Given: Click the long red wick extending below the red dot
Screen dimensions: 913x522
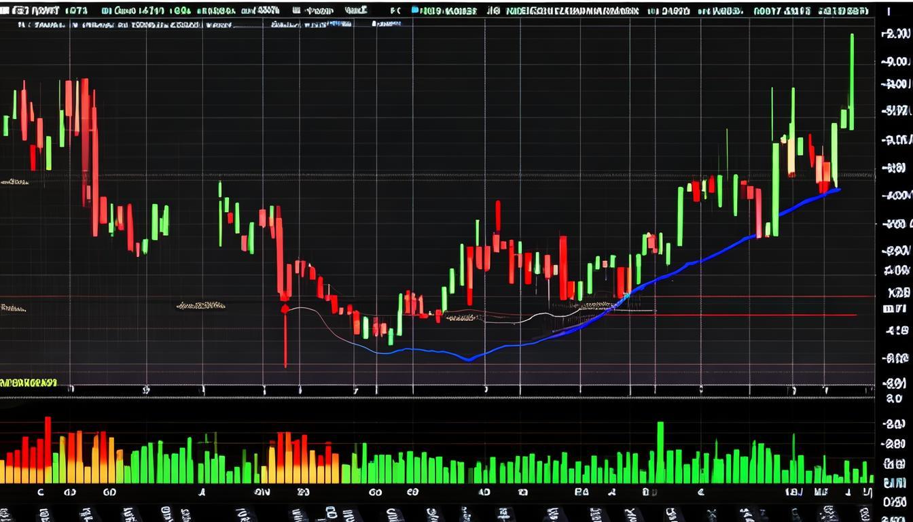Looking at the screenshot, I should (x=285, y=340).
